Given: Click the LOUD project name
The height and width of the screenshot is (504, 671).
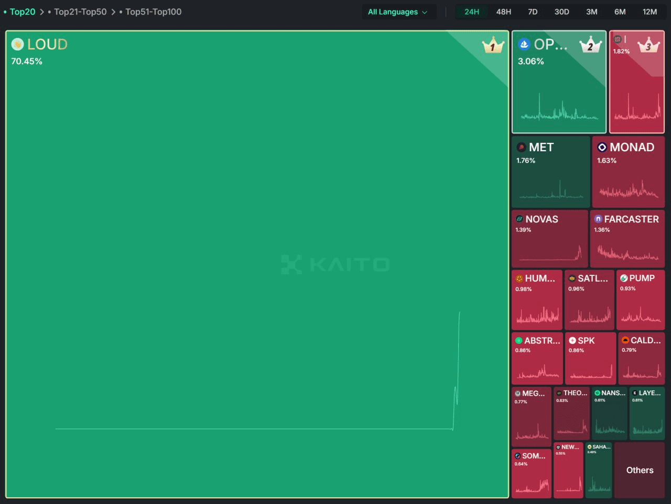Looking at the screenshot, I should click(x=47, y=44).
